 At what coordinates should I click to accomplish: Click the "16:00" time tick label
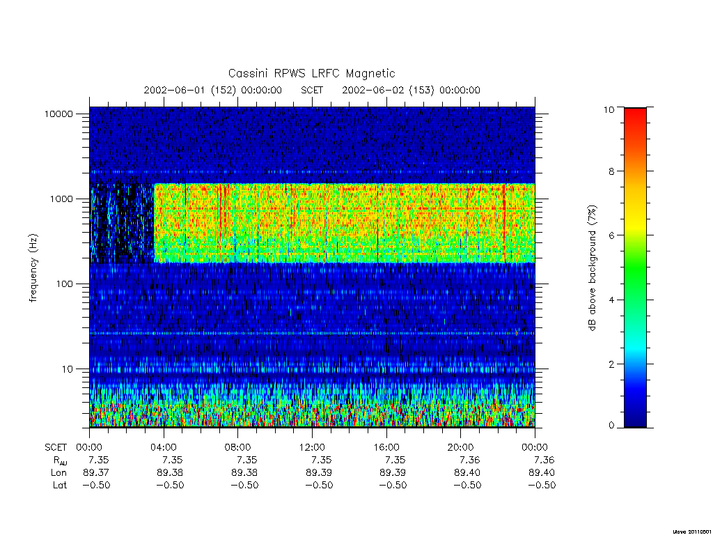[x=386, y=448]
